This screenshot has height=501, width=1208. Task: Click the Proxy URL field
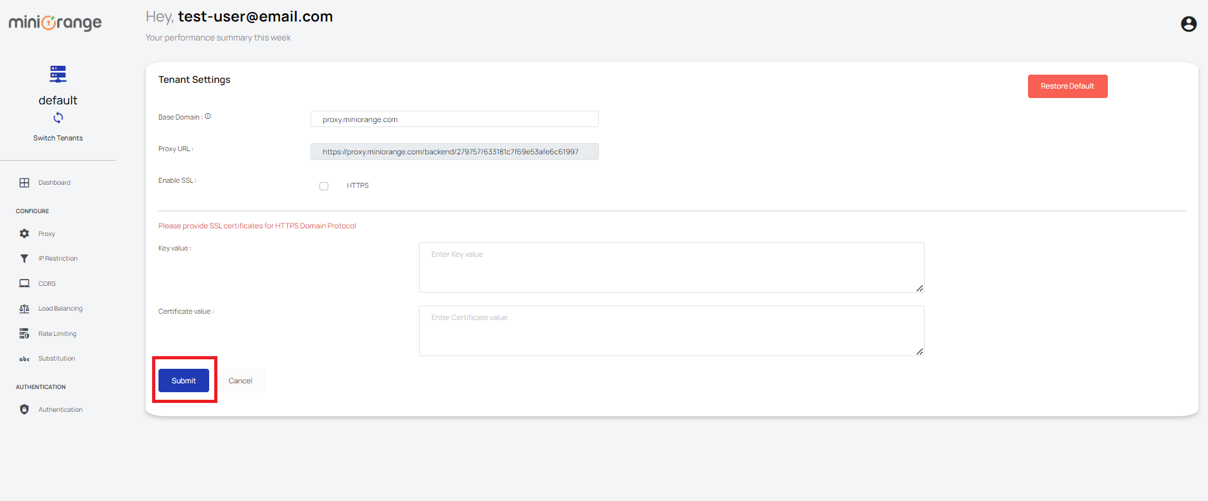454,151
